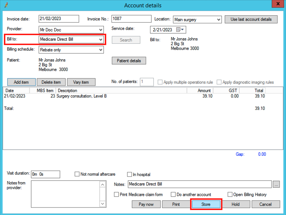Click the item GST 0.00 cell
This screenshot has height=215, width=286.
[234, 96]
